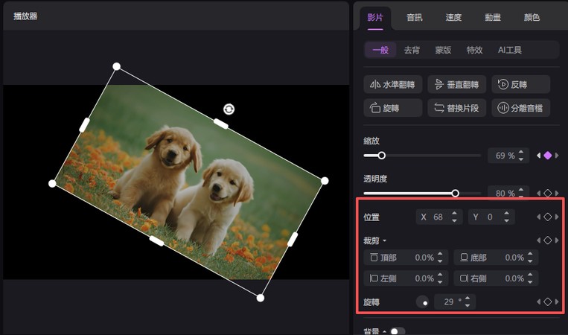Viewport: 568px width, 335px height.
Task: Click the 旋轉 rotate button
Action: 392,107
